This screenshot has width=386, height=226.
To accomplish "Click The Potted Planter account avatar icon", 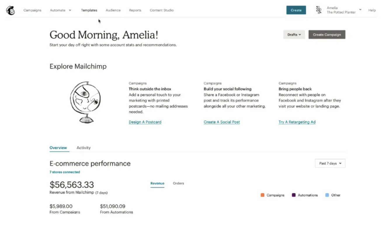I will [319, 10].
